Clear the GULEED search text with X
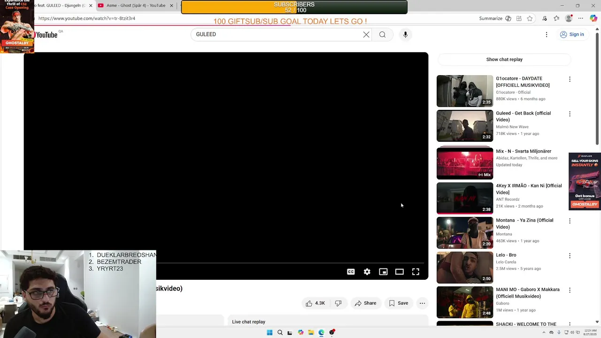 [366, 34]
